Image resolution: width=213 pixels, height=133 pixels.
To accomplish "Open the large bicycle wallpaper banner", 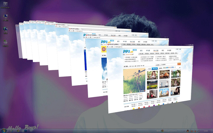I will tap(134, 81).
